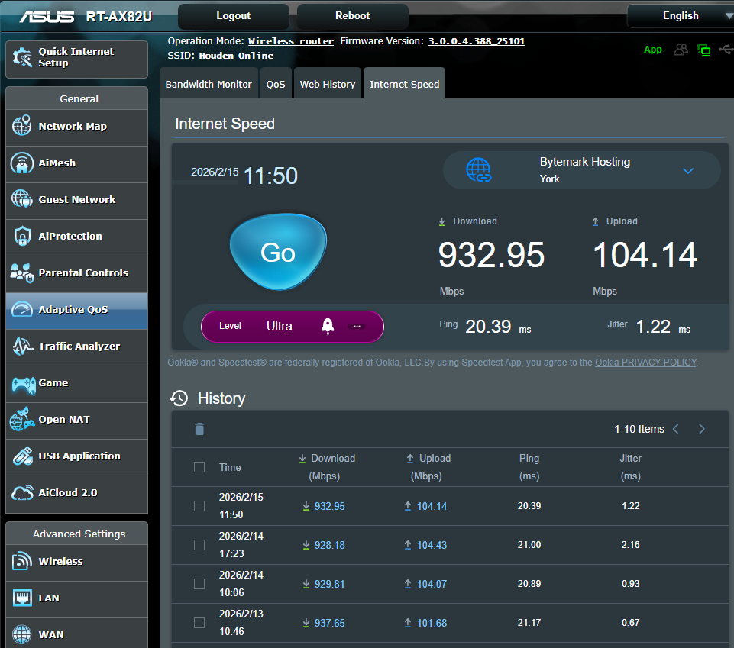This screenshot has width=734, height=648.
Task: Click the USB status icon in header
Action: [x=726, y=49]
